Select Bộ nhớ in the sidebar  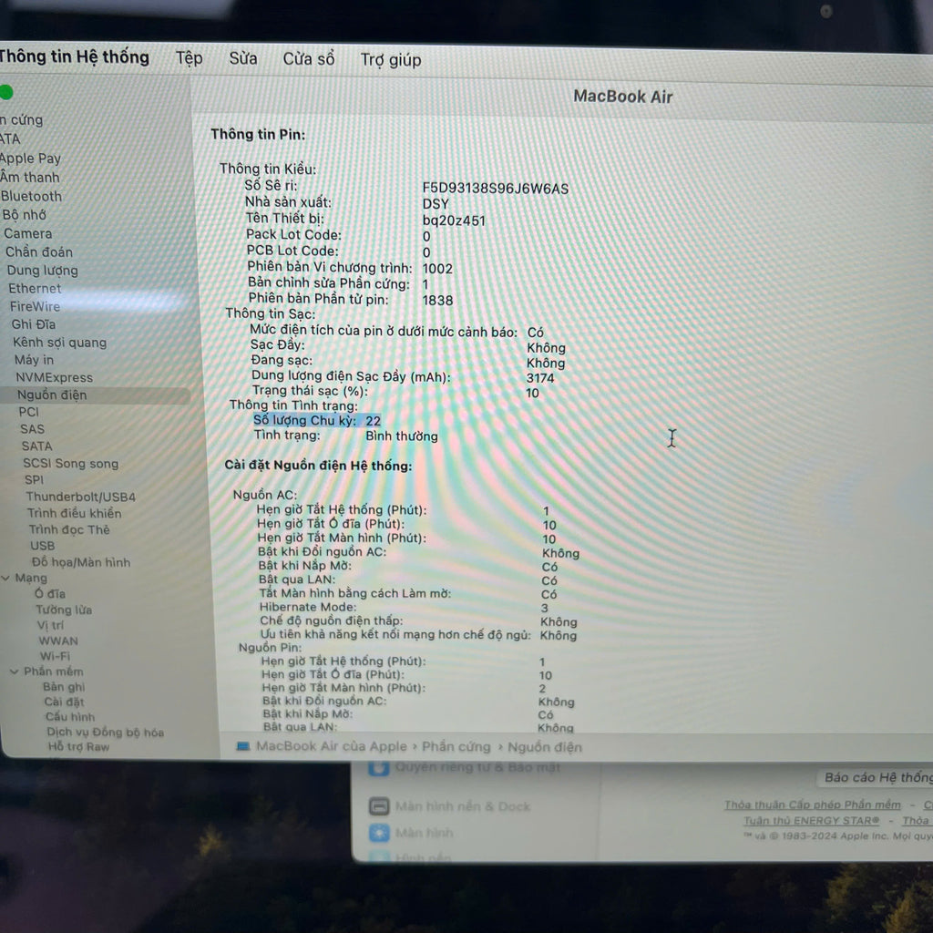click(x=25, y=215)
